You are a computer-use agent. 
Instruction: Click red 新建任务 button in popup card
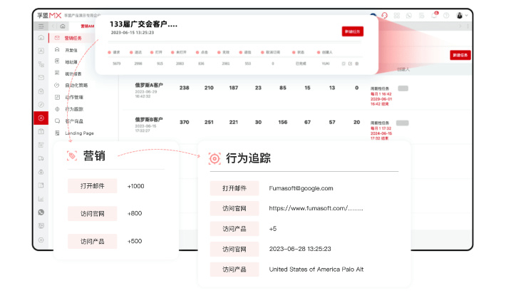tap(352, 31)
